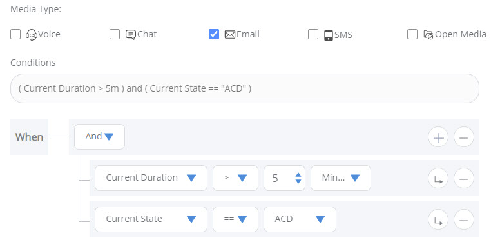
Task: Change the greater-than operator dropdown
Action: tap(235, 178)
